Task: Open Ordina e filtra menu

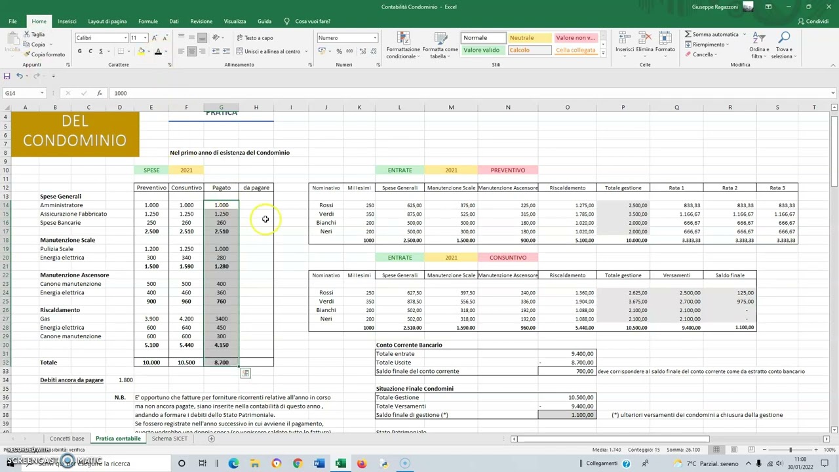Action: tap(759, 45)
